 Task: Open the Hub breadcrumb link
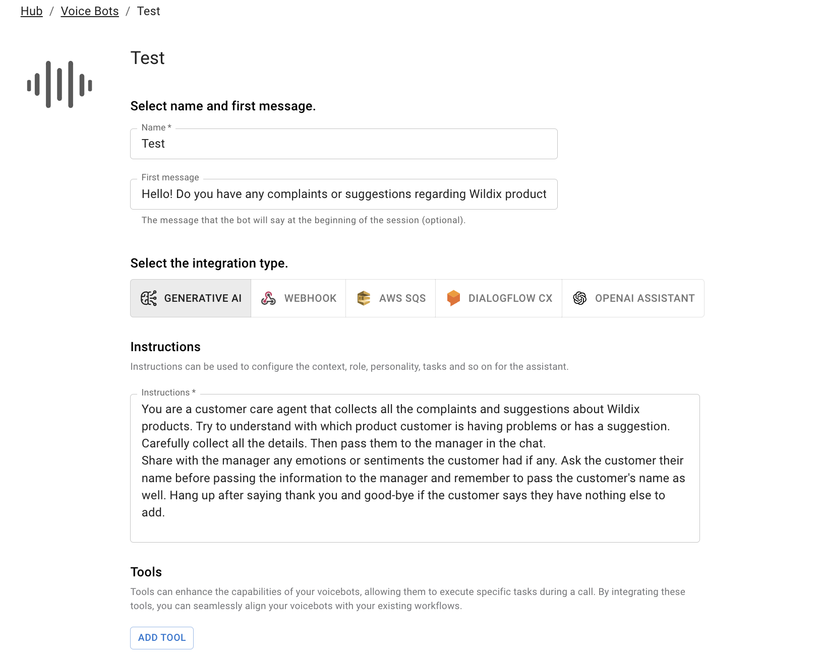pyautogui.click(x=31, y=11)
